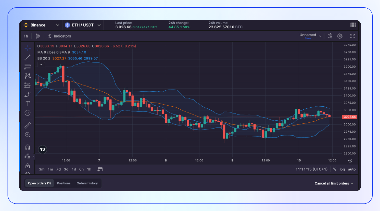Select the 6h date range
380x211 pixels.
tap(82, 169)
